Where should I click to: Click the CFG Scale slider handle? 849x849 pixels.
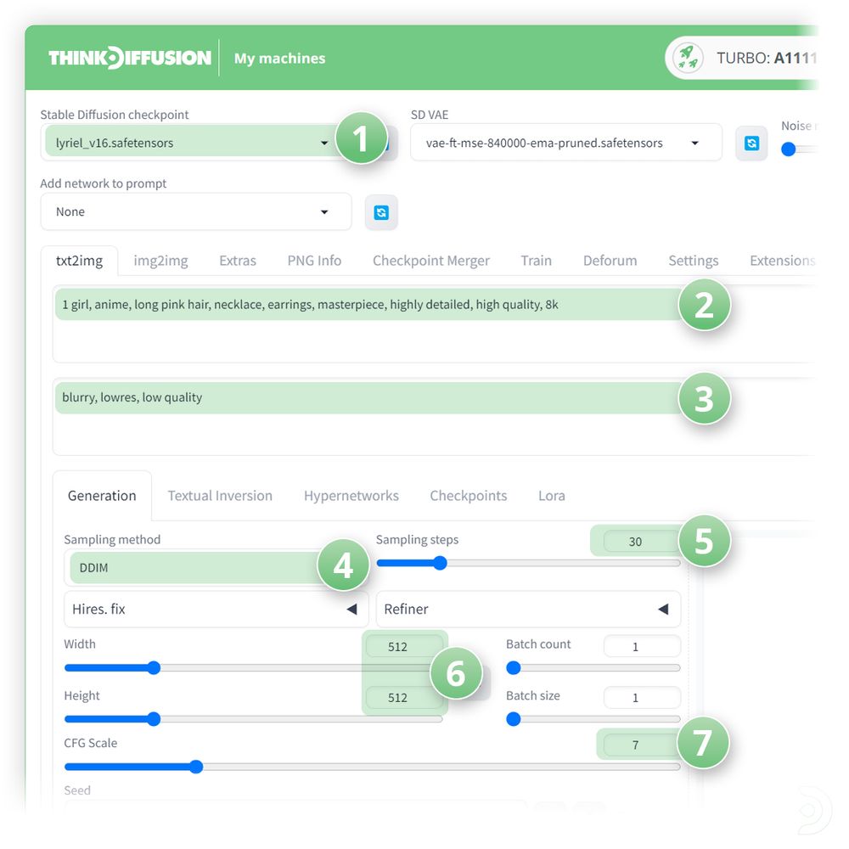(x=196, y=767)
